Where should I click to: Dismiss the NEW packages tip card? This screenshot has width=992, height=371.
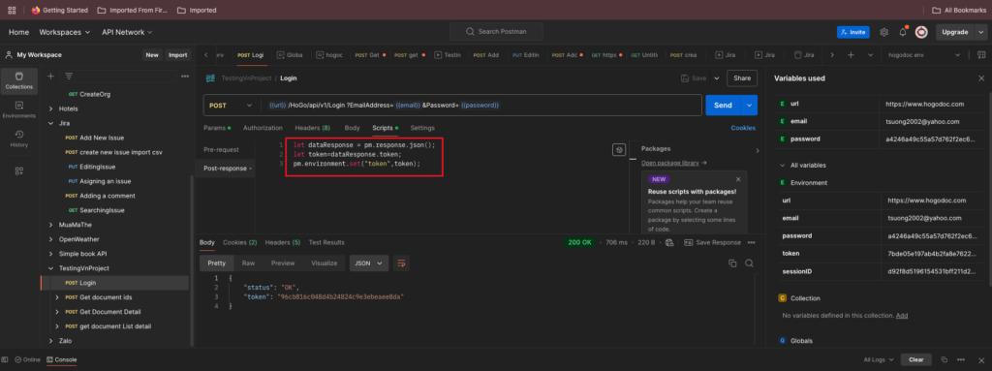pos(738,179)
